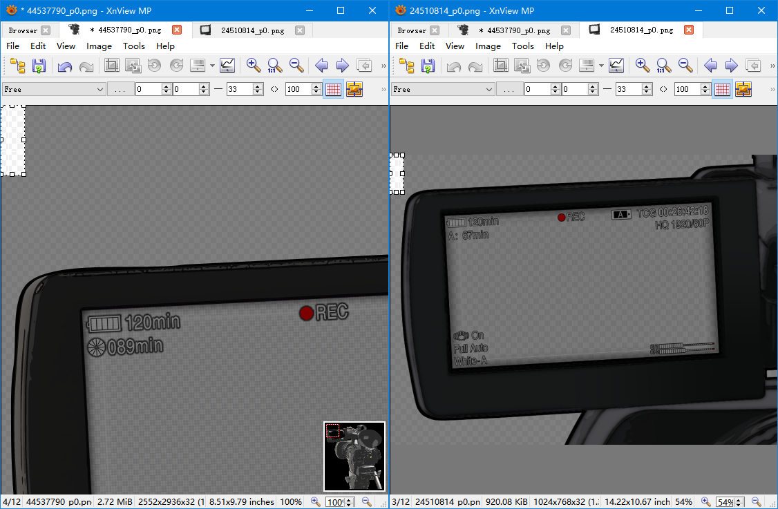Click the Undo arrow in left window
Viewport: 778px width, 509px height.
pos(64,66)
